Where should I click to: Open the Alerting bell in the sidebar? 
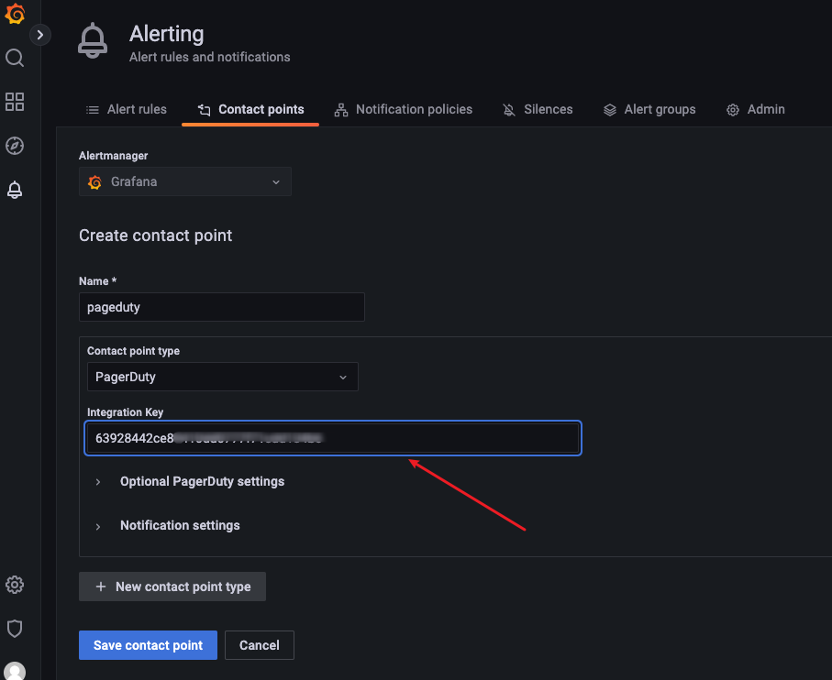tap(15, 190)
